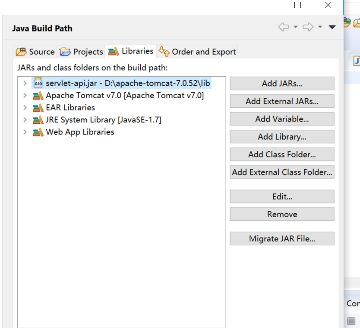Select the EAR Libraries entry

coord(70,108)
